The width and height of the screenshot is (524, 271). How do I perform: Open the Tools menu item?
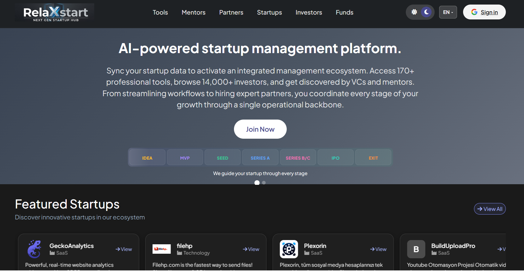160,12
